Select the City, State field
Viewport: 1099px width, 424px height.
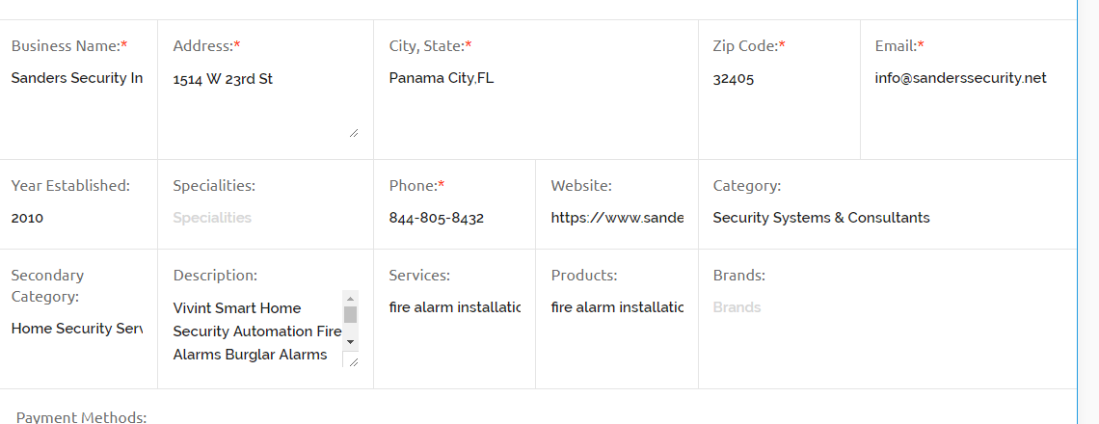pos(535,78)
